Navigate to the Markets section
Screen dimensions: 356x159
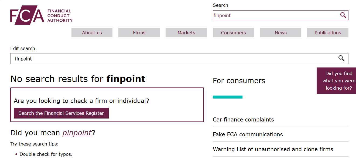point(186,32)
